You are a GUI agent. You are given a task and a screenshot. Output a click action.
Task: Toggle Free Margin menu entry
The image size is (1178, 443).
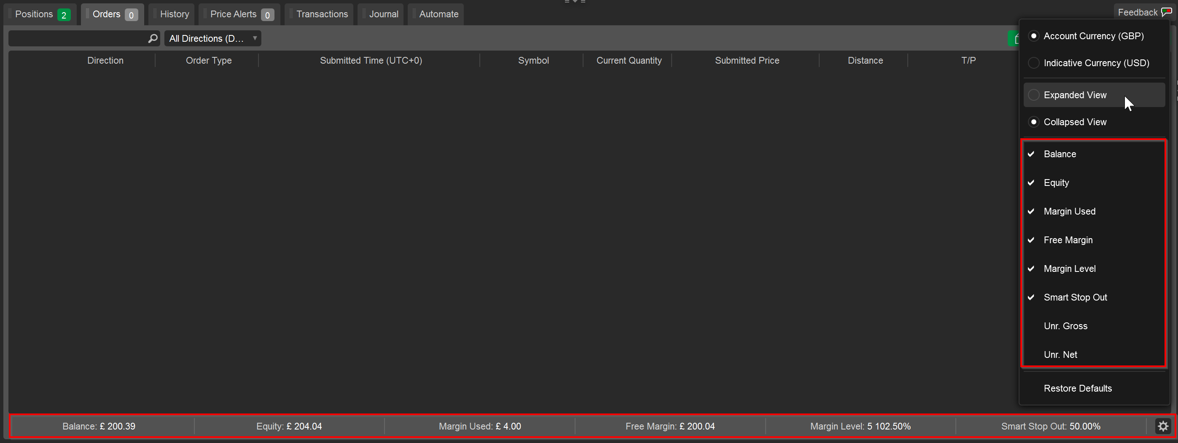(1094, 240)
